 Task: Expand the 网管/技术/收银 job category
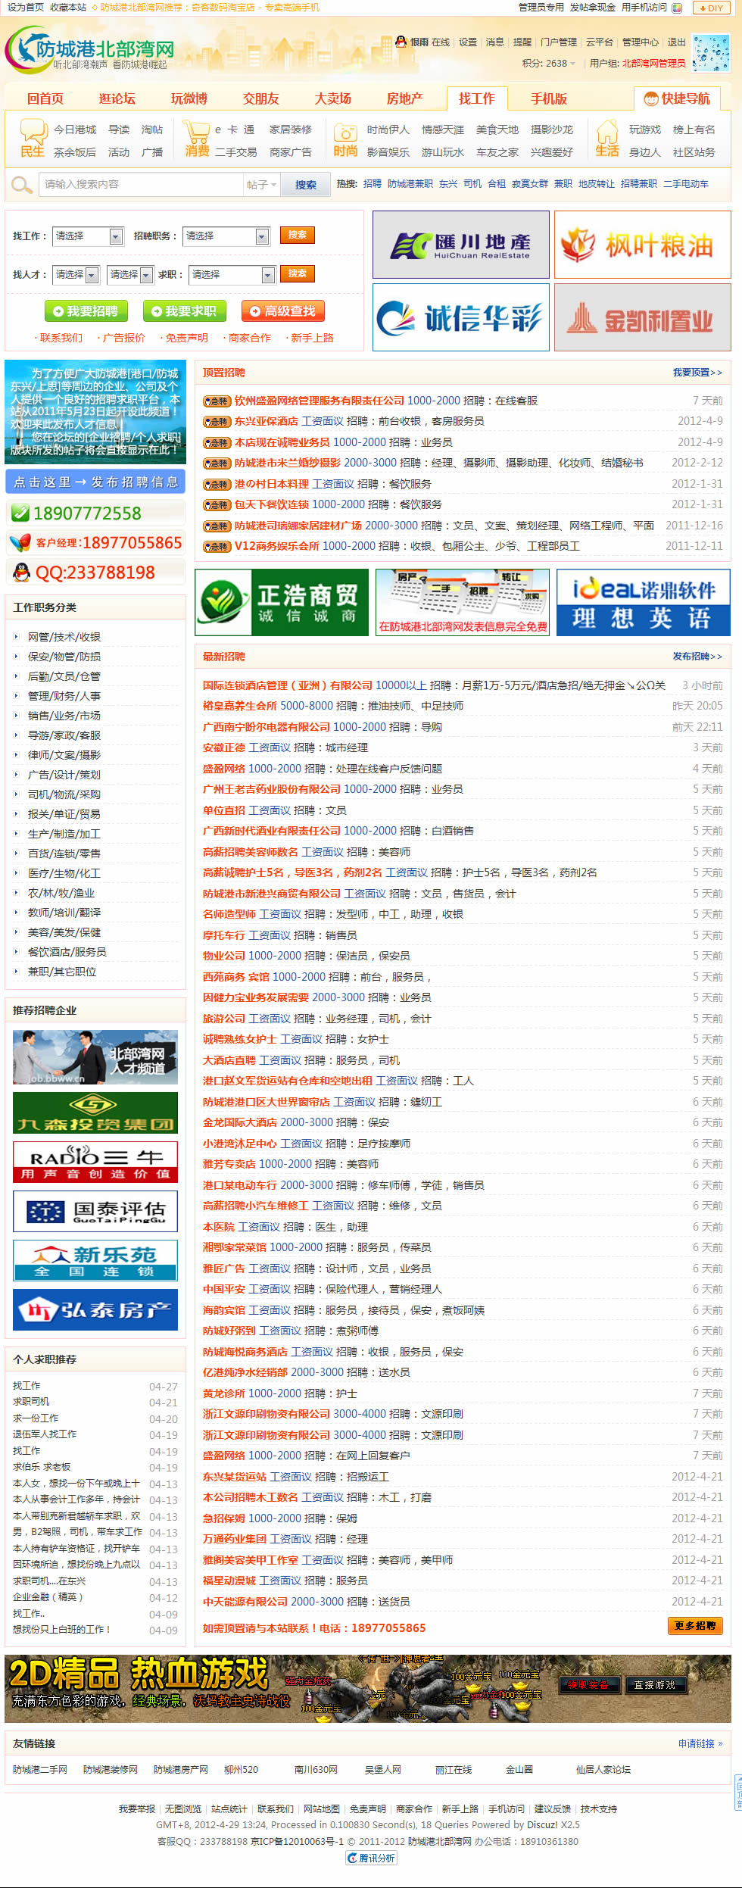64,637
